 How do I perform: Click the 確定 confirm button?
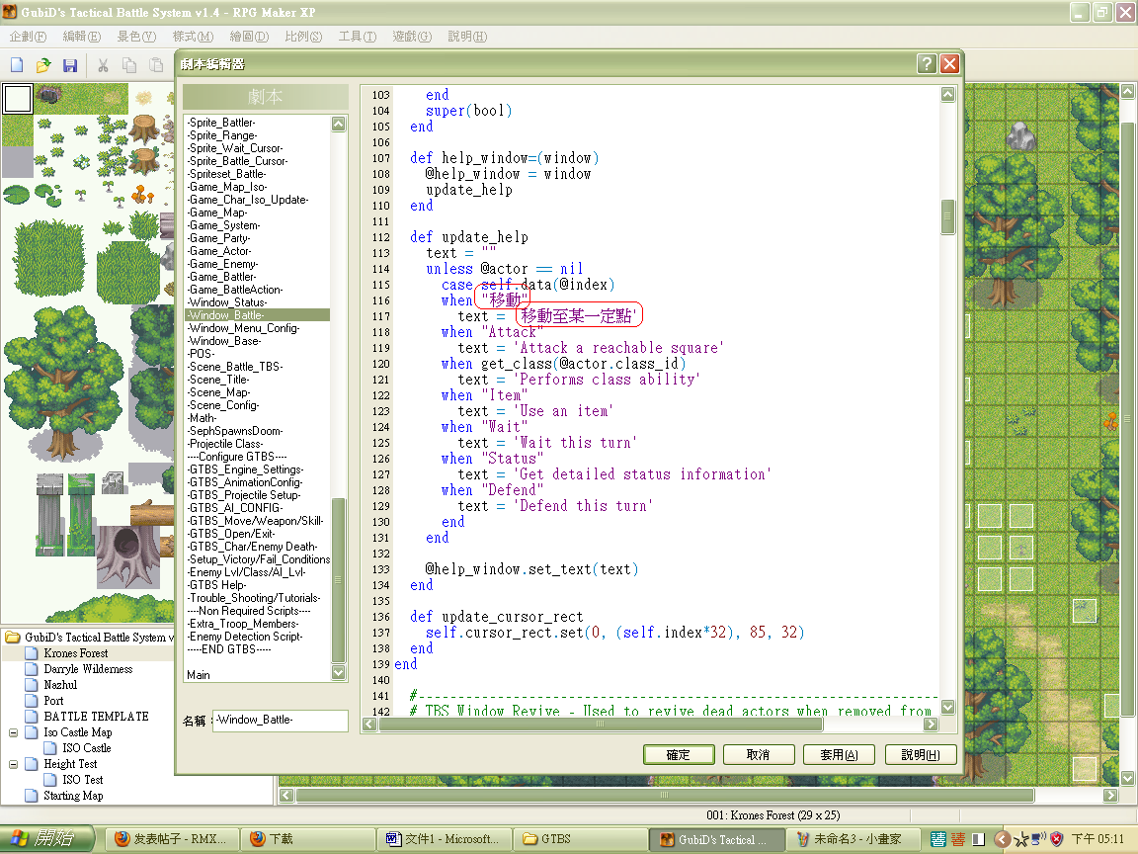(x=679, y=755)
